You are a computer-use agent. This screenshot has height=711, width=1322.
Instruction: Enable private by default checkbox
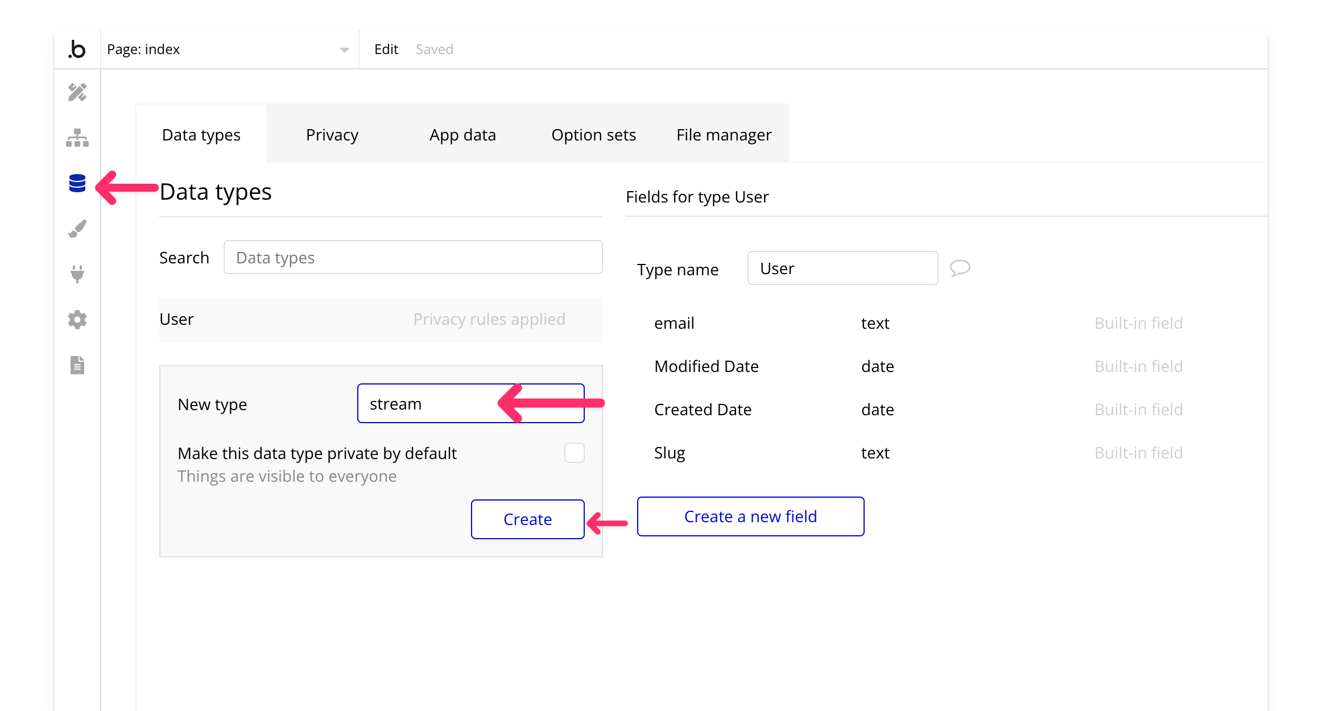point(574,453)
